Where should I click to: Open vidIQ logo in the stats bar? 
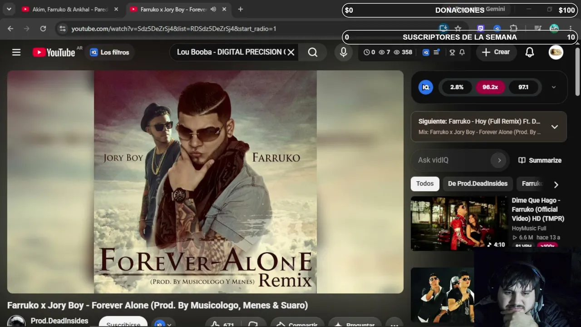(426, 52)
